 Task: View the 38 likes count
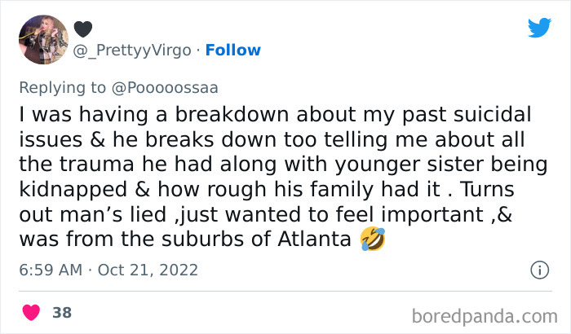tap(61, 313)
